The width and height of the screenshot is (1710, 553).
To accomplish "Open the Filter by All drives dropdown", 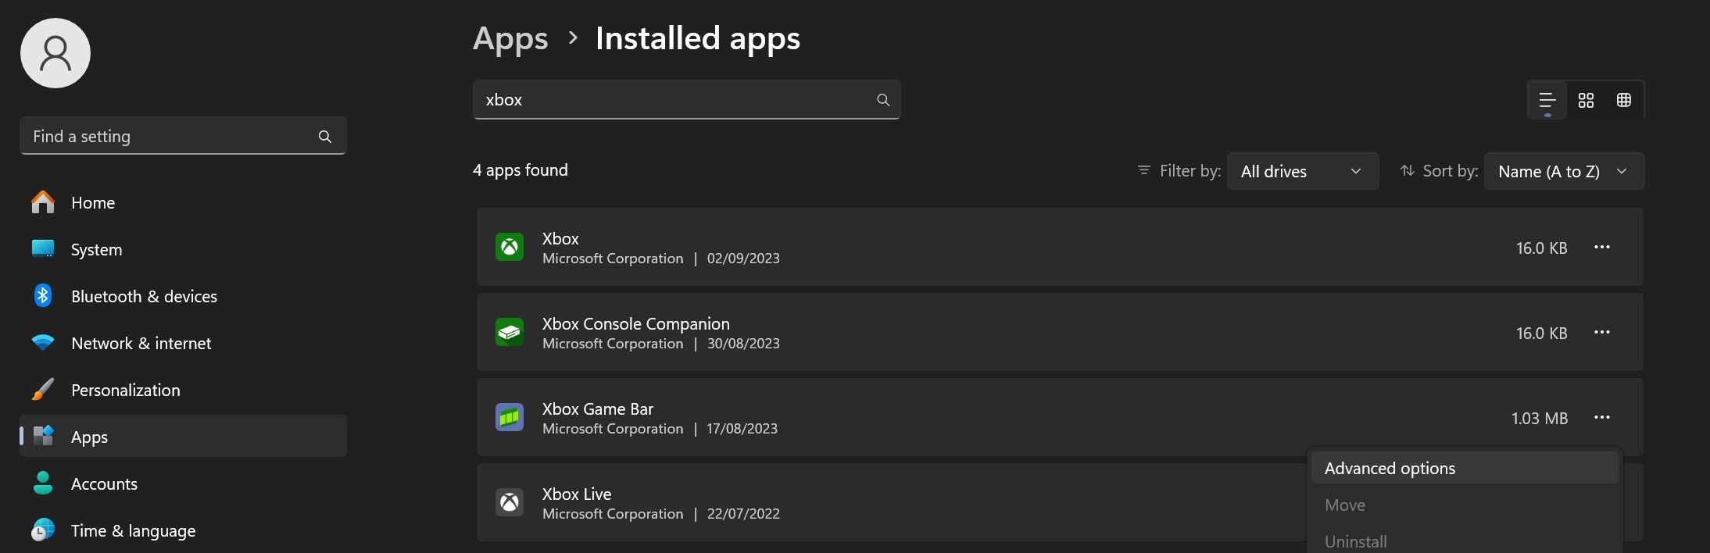I will pos(1302,171).
